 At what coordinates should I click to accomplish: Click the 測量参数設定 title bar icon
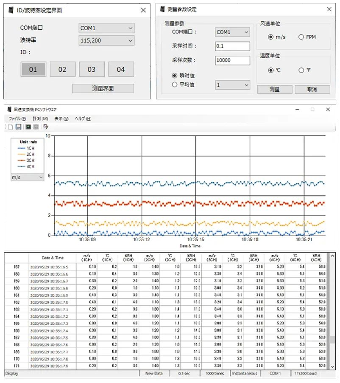tap(163, 8)
